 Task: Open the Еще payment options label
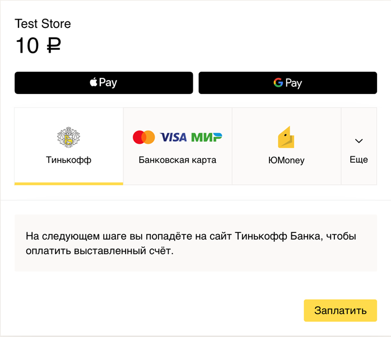tap(359, 160)
